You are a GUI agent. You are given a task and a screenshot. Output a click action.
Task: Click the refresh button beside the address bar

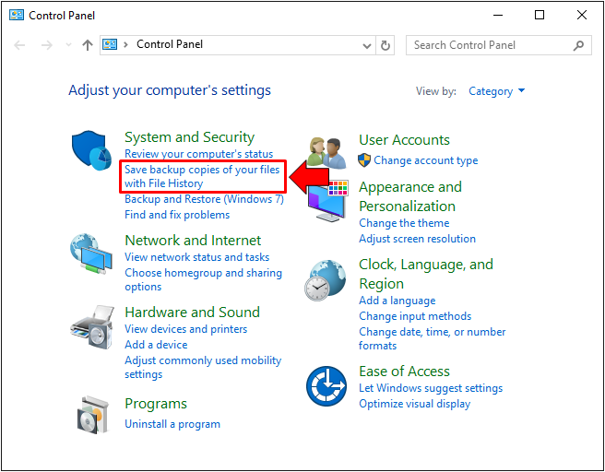(x=386, y=45)
